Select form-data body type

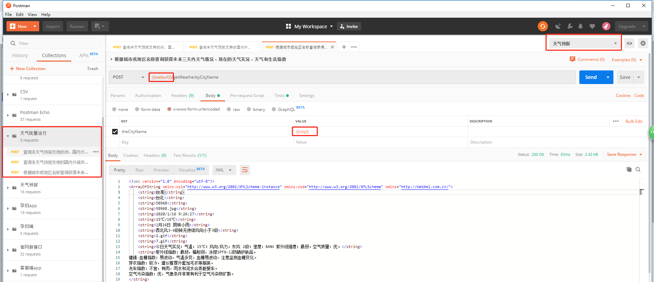click(x=137, y=109)
